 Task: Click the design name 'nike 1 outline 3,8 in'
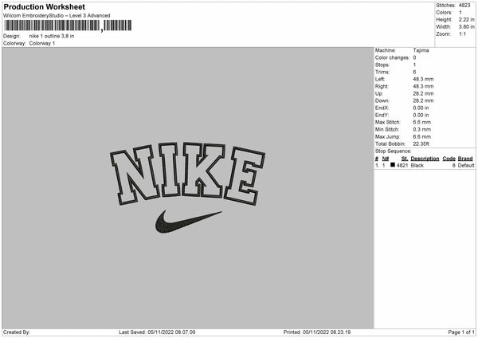point(52,36)
